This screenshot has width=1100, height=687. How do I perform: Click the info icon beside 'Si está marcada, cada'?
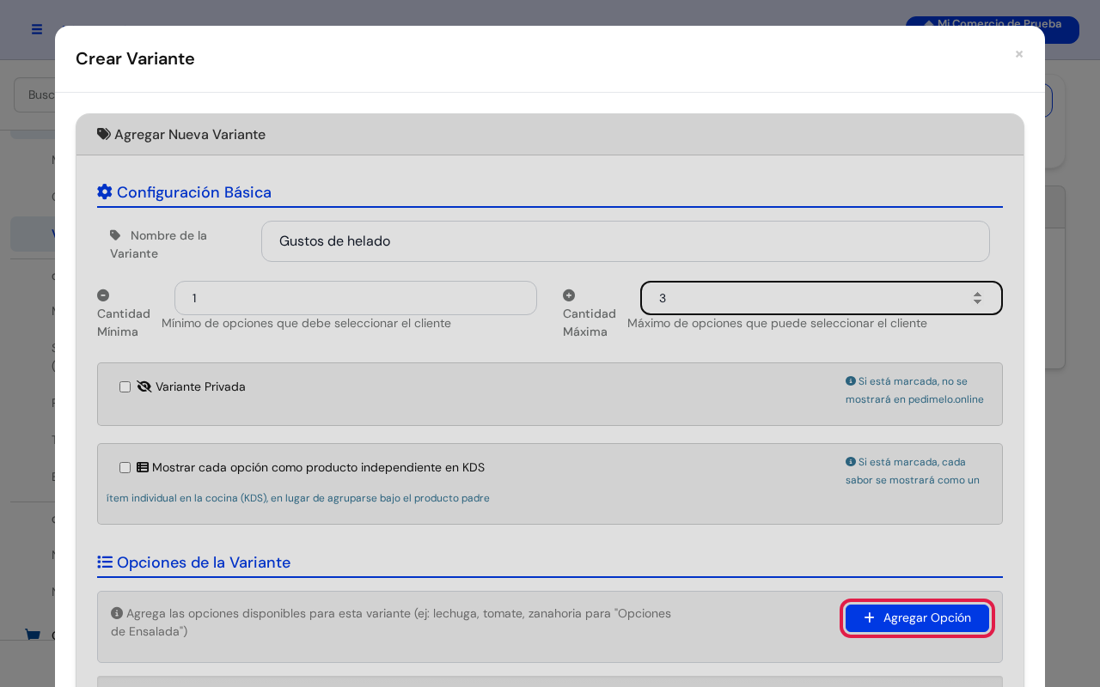tap(851, 462)
